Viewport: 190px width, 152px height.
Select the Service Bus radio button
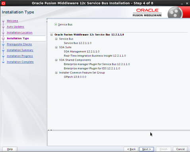click(56, 25)
